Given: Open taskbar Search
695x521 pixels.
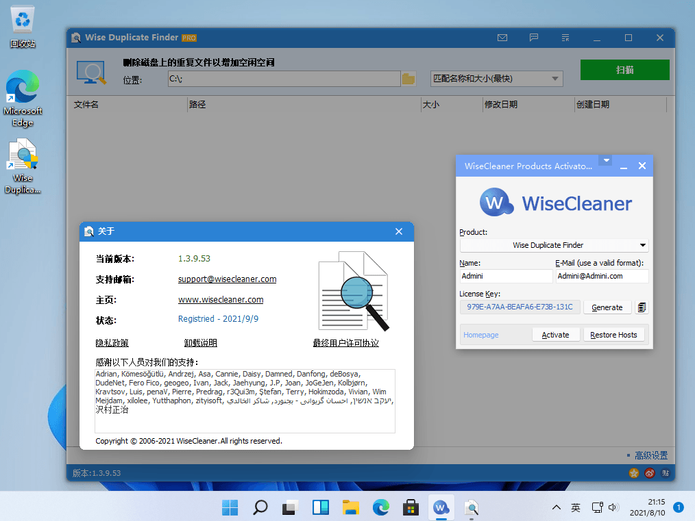Looking at the screenshot, I should tap(260, 507).
